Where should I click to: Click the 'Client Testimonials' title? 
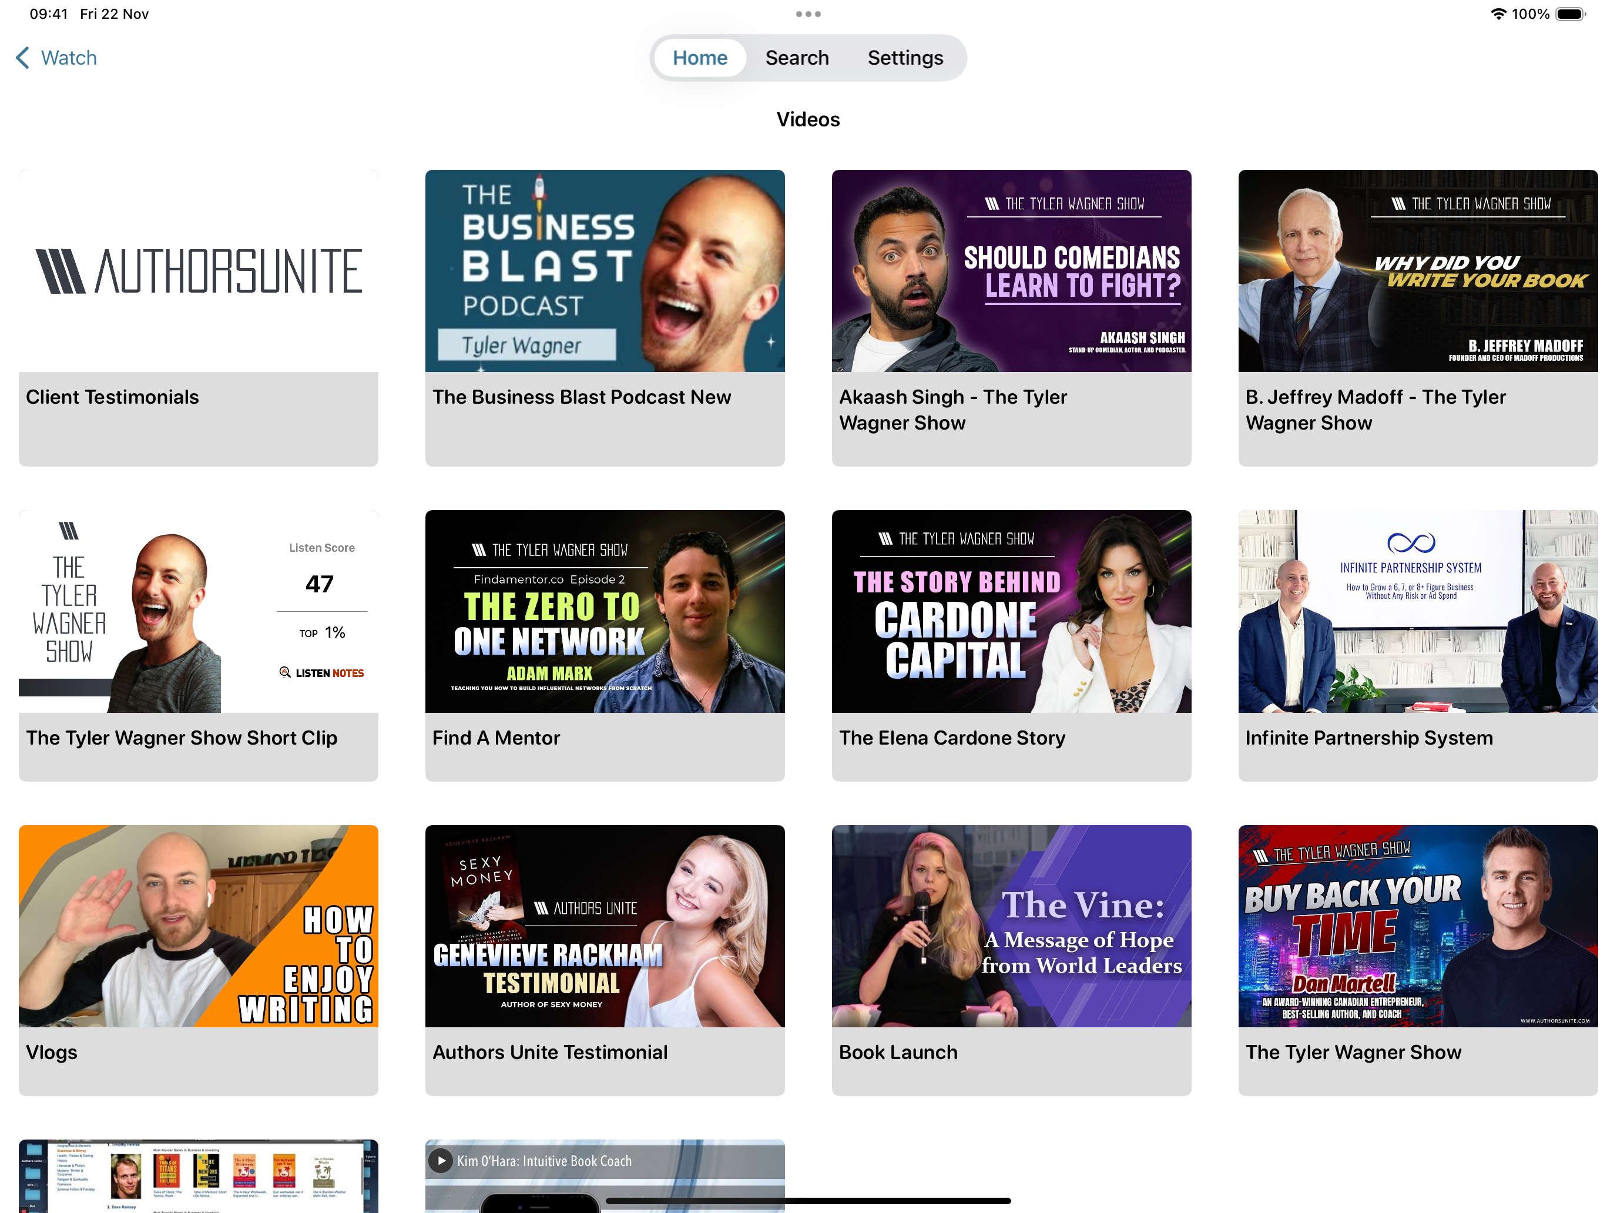(x=113, y=397)
